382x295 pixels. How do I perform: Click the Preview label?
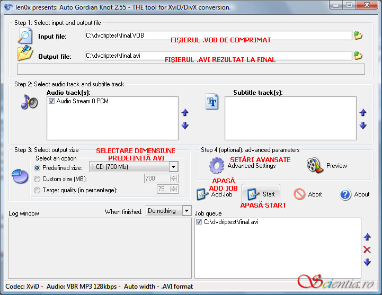pos(336,166)
